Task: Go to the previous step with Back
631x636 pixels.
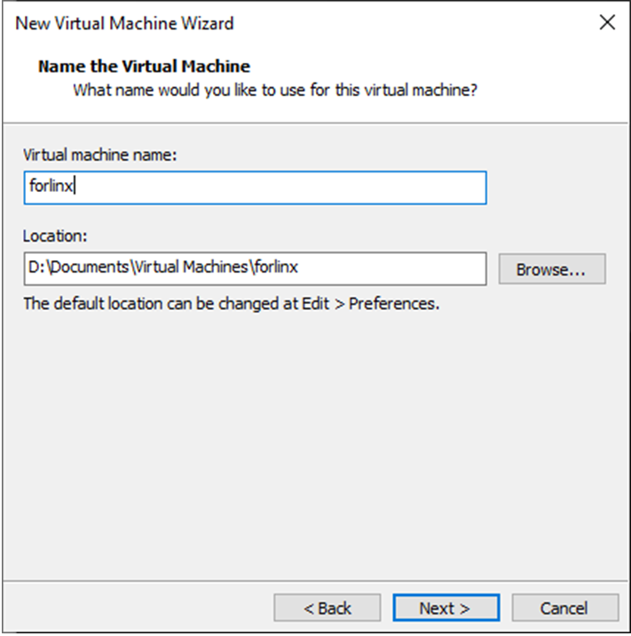Action: coord(327,608)
